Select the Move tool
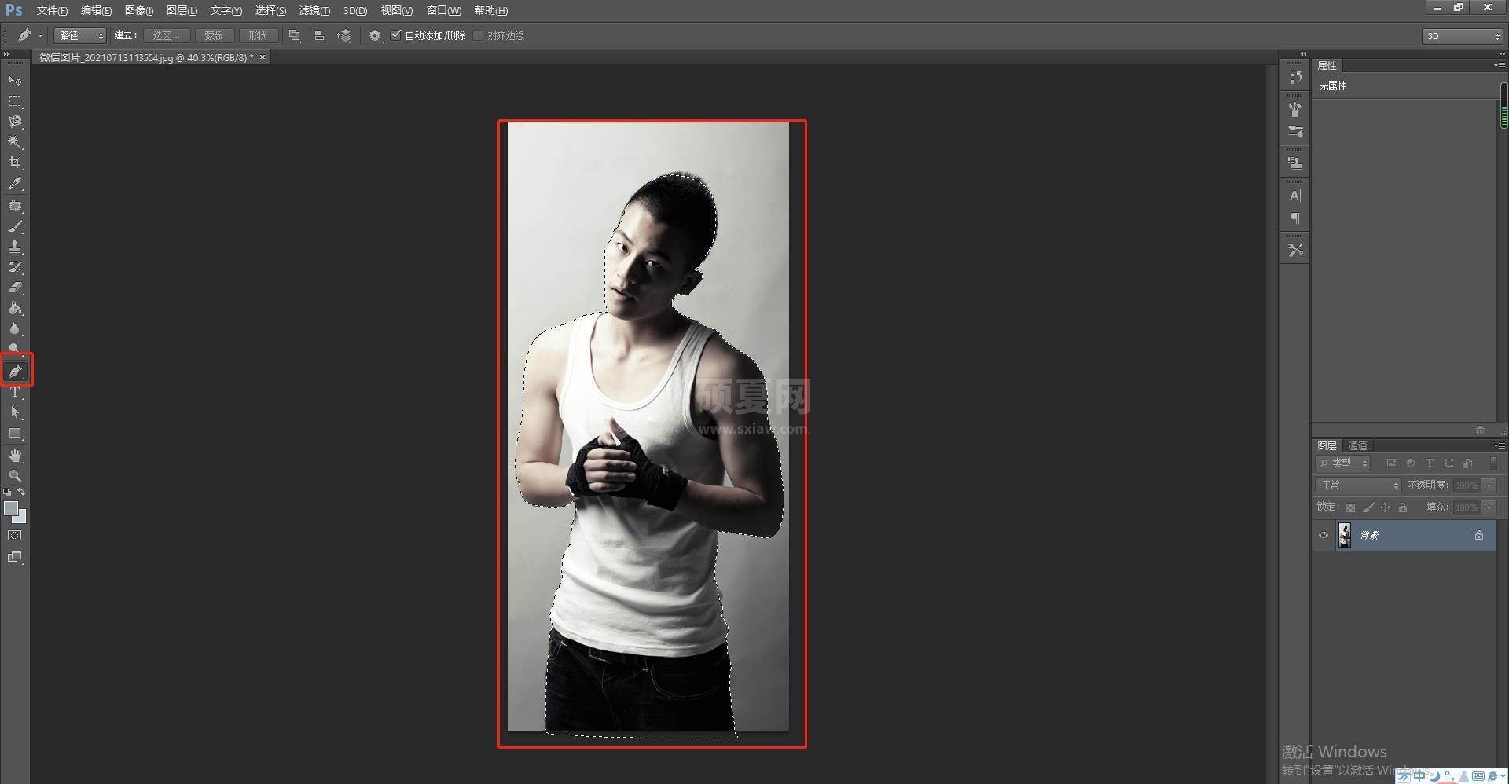Image resolution: width=1509 pixels, height=784 pixels. tap(15, 81)
